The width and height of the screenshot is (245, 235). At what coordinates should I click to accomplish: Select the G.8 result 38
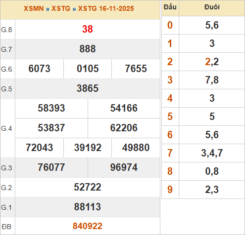[88, 29]
